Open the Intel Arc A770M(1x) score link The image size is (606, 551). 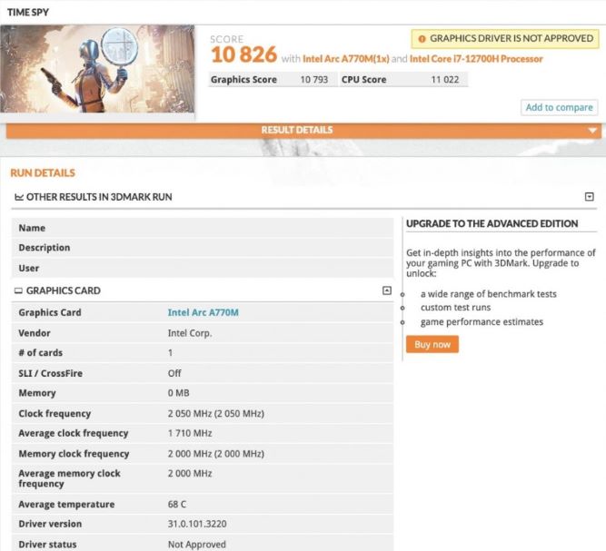tap(344, 59)
